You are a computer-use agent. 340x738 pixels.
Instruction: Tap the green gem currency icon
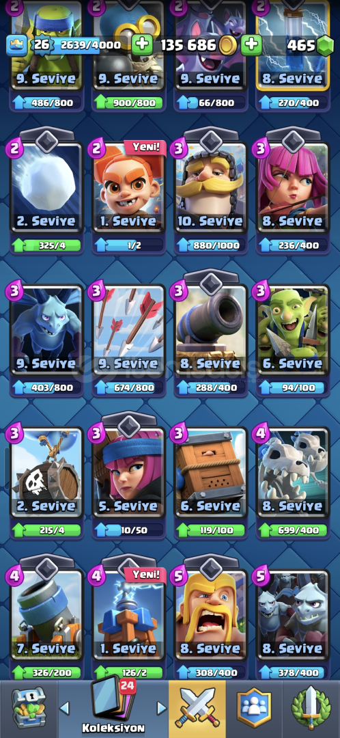coord(325,45)
